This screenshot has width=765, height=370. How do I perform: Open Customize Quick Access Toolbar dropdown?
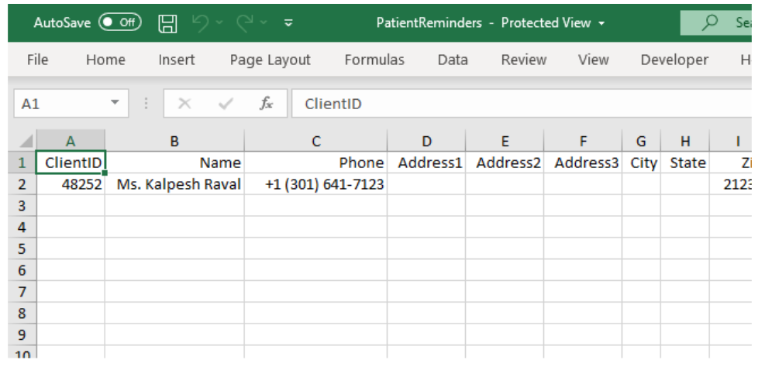click(x=288, y=23)
